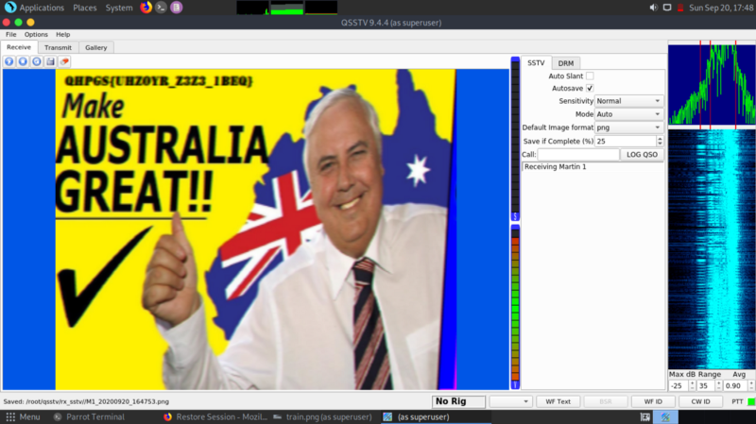Switch to the DRM tab
Screen dimensions: 756x424
[565, 63]
